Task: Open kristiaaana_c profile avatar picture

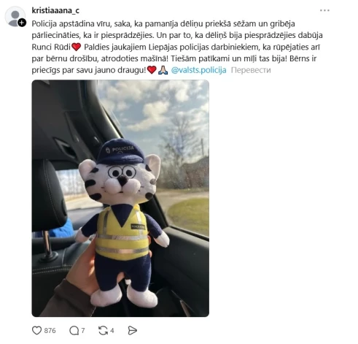Action: (15, 17)
